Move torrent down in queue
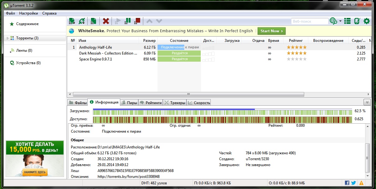This screenshot has height=189, width=376. click(x=159, y=21)
